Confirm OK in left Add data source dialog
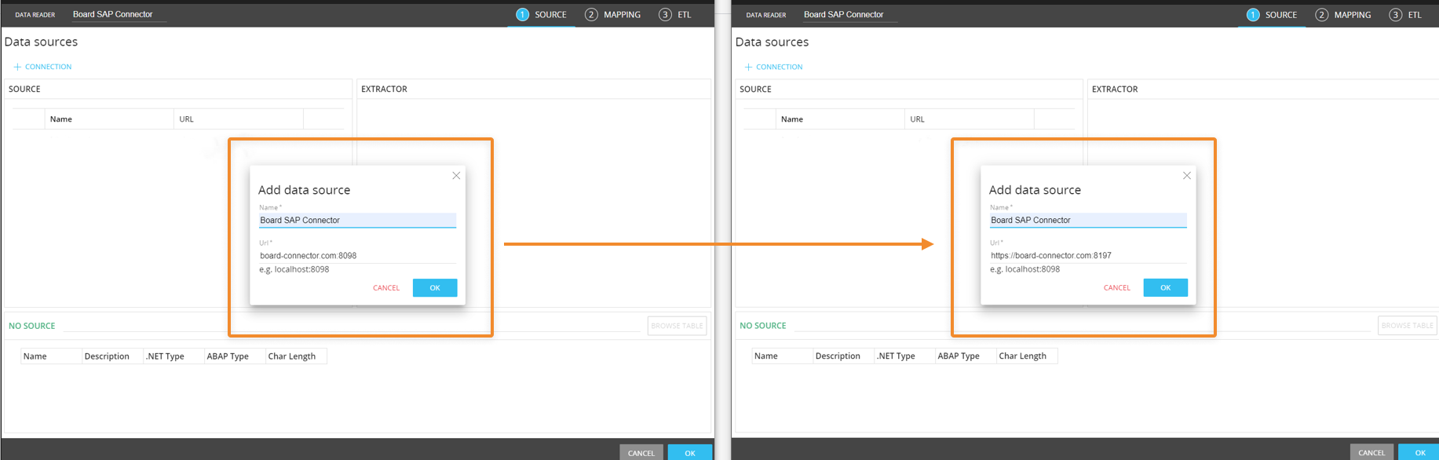This screenshot has height=460, width=1439. coord(435,288)
